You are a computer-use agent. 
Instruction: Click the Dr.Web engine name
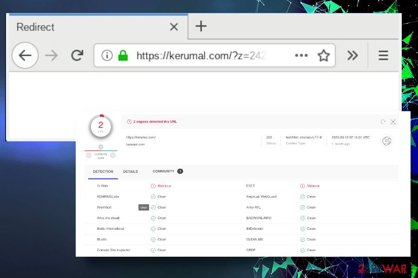coord(102,186)
